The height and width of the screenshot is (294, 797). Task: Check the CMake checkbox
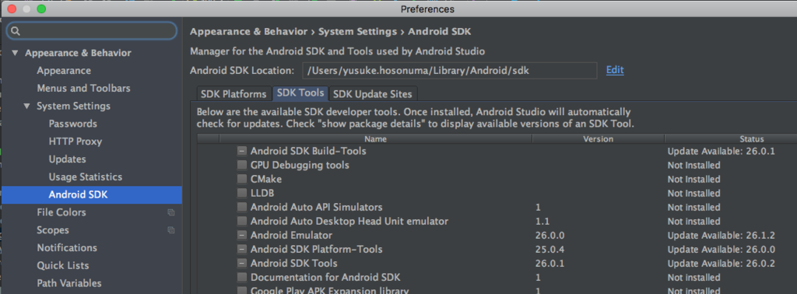[x=242, y=179]
